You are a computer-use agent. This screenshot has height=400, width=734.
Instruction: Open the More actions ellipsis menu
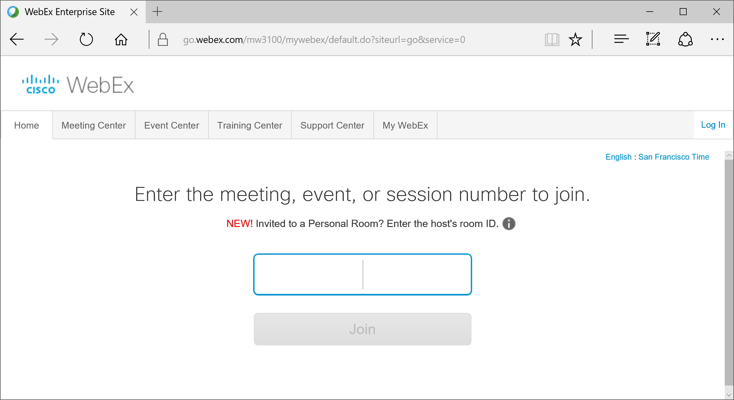click(x=717, y=39)
